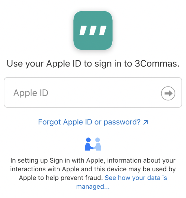186x198 pixels.
Task: Click the light blue figure in the privacy icon
Action: 98,144
